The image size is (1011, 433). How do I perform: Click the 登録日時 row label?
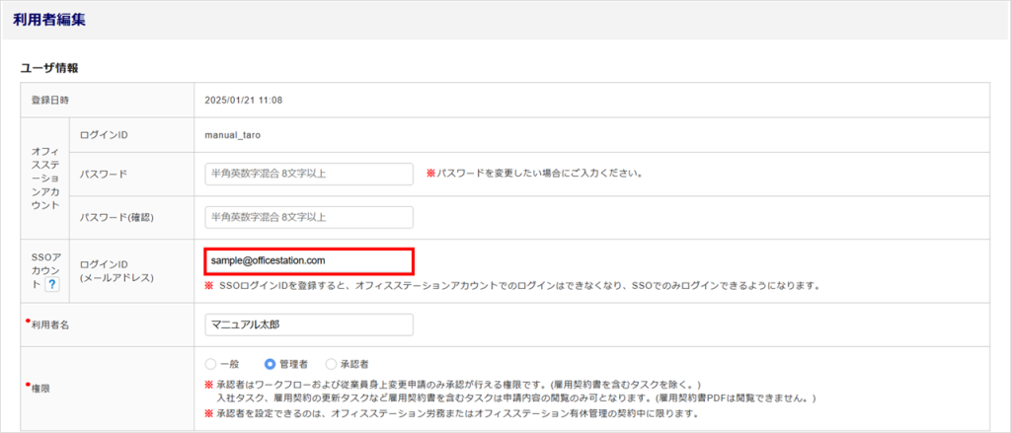coord(50,100)
